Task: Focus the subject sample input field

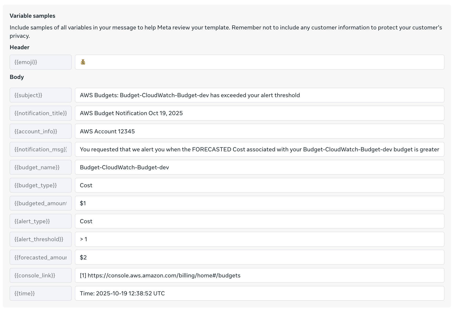Action: pyautogui.click(x=259, y=95)
